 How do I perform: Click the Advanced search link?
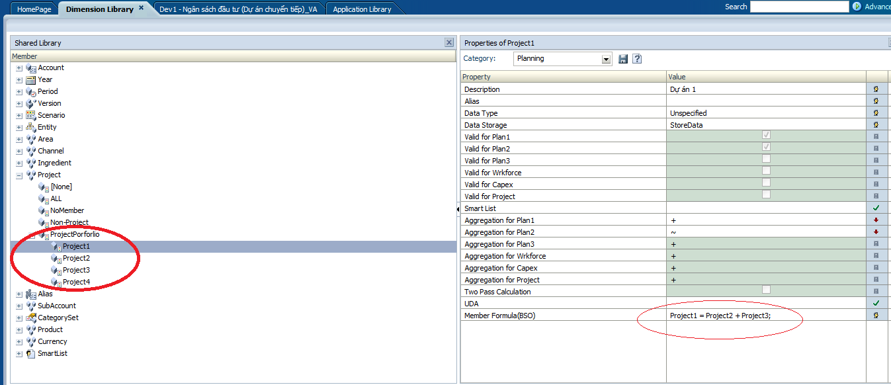click(876, 7)
